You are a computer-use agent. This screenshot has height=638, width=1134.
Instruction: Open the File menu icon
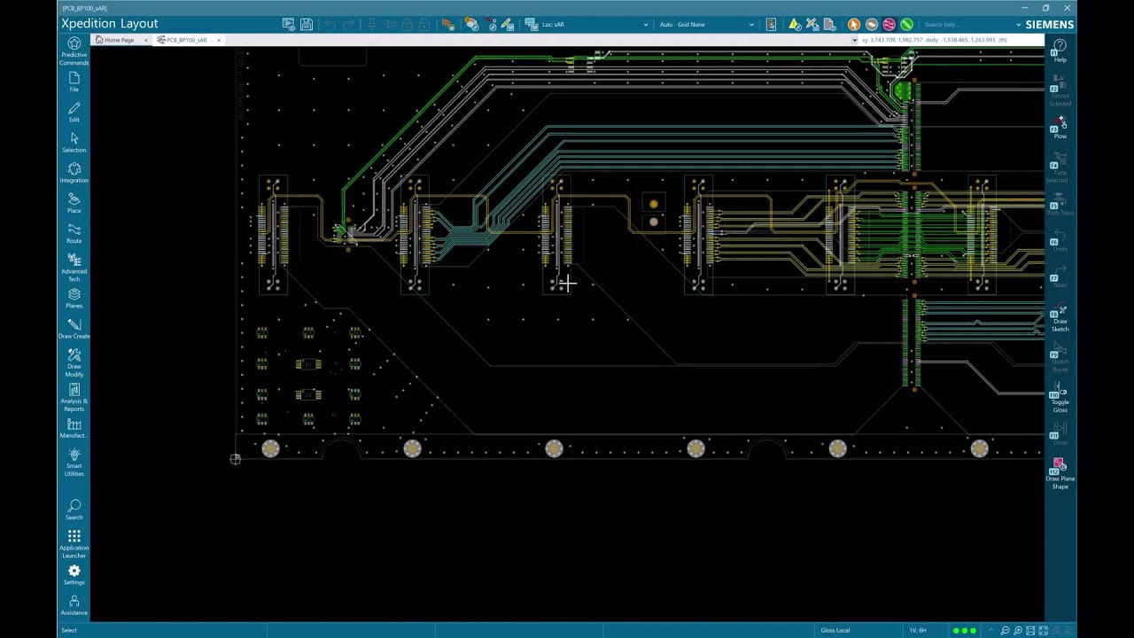[74, 82]
